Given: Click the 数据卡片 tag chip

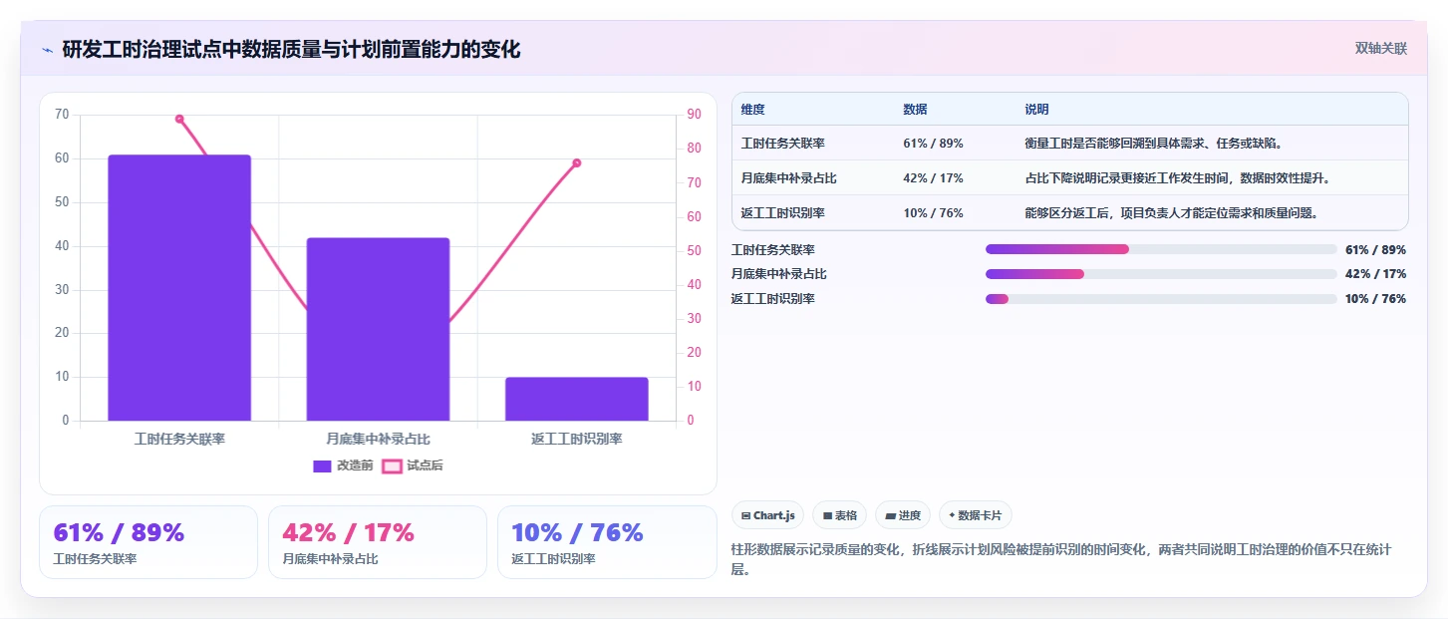Looking at the screenshot, I should [x=976, y=515].
